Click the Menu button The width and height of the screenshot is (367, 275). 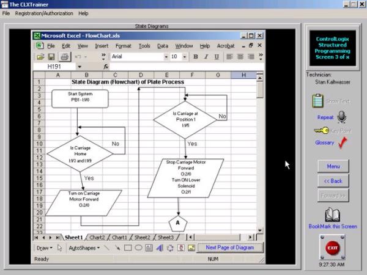[333, 166]
